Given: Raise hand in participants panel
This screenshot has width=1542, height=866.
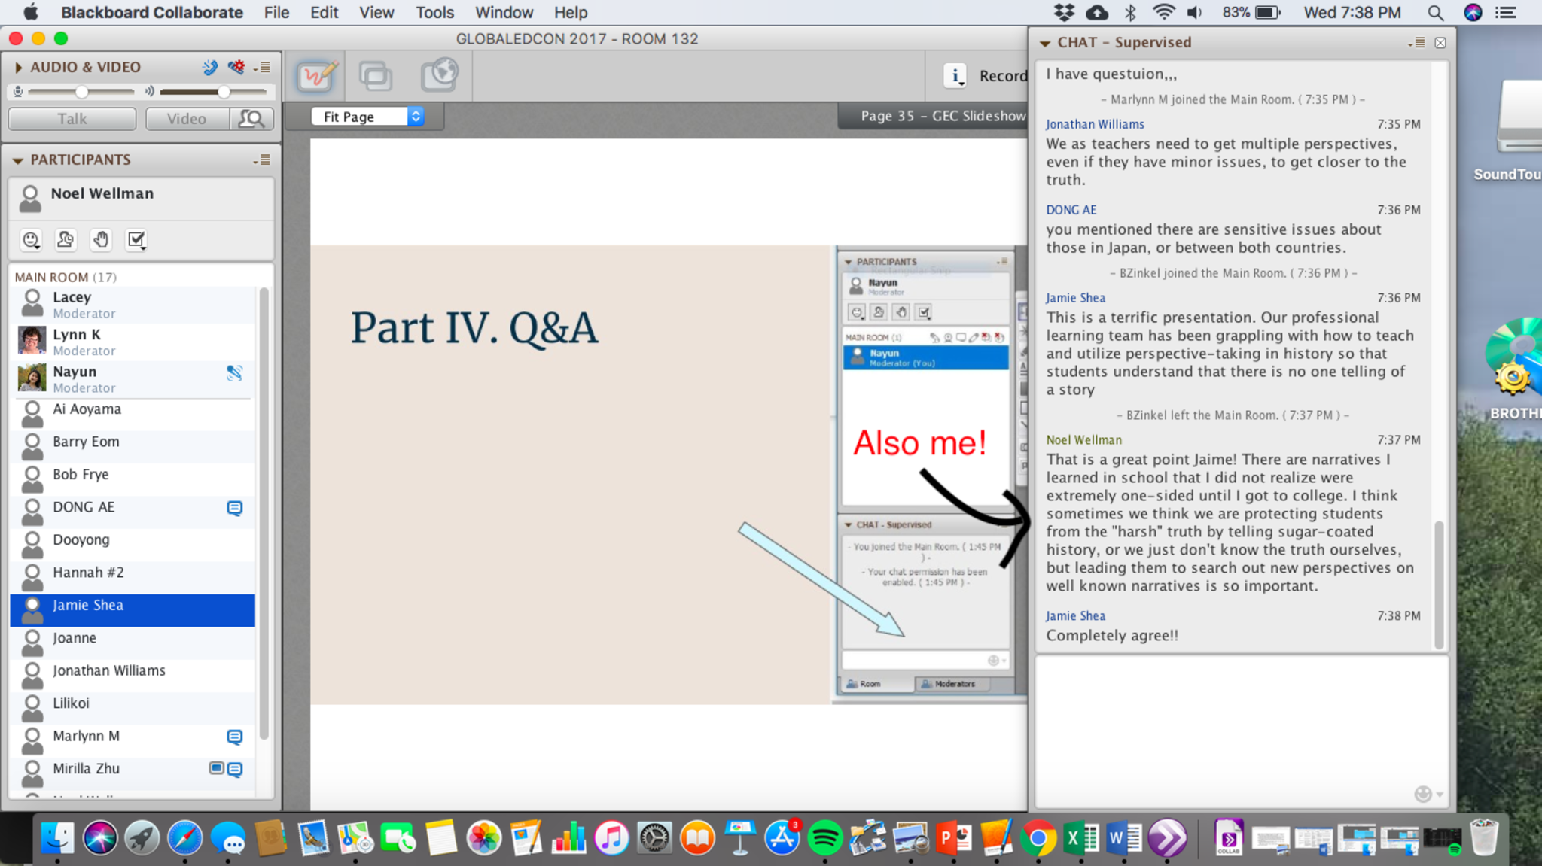Looking at the screenshot, I should (x=101, y=239).
